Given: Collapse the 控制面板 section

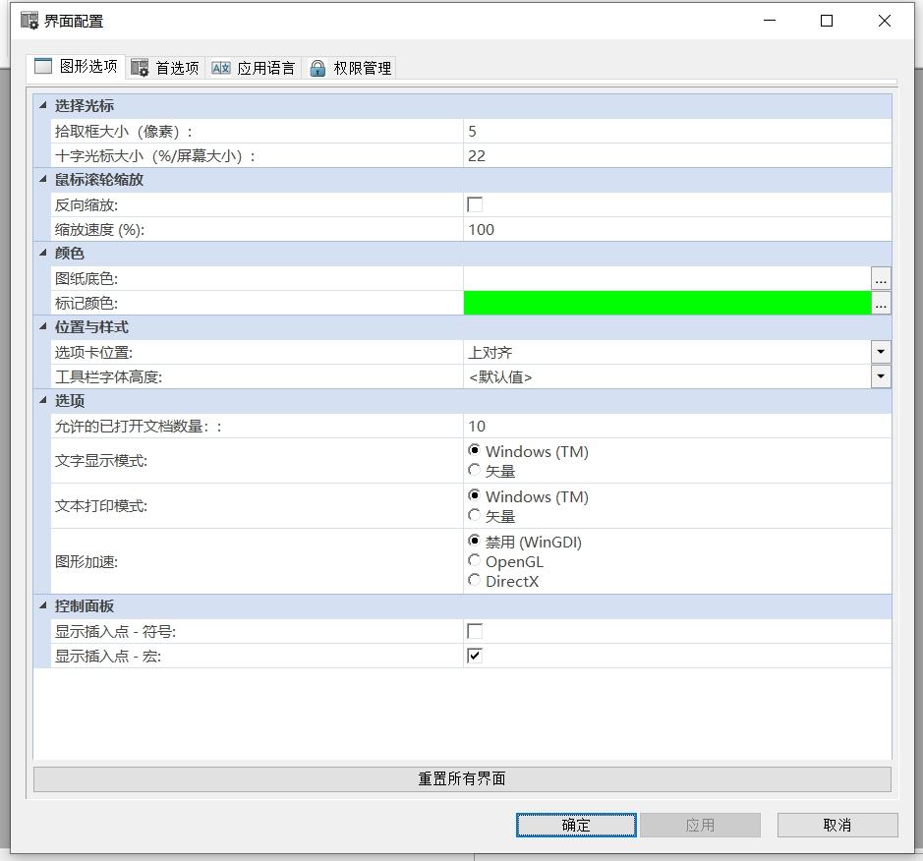Looking at the screenshot, I should point(42,606).
